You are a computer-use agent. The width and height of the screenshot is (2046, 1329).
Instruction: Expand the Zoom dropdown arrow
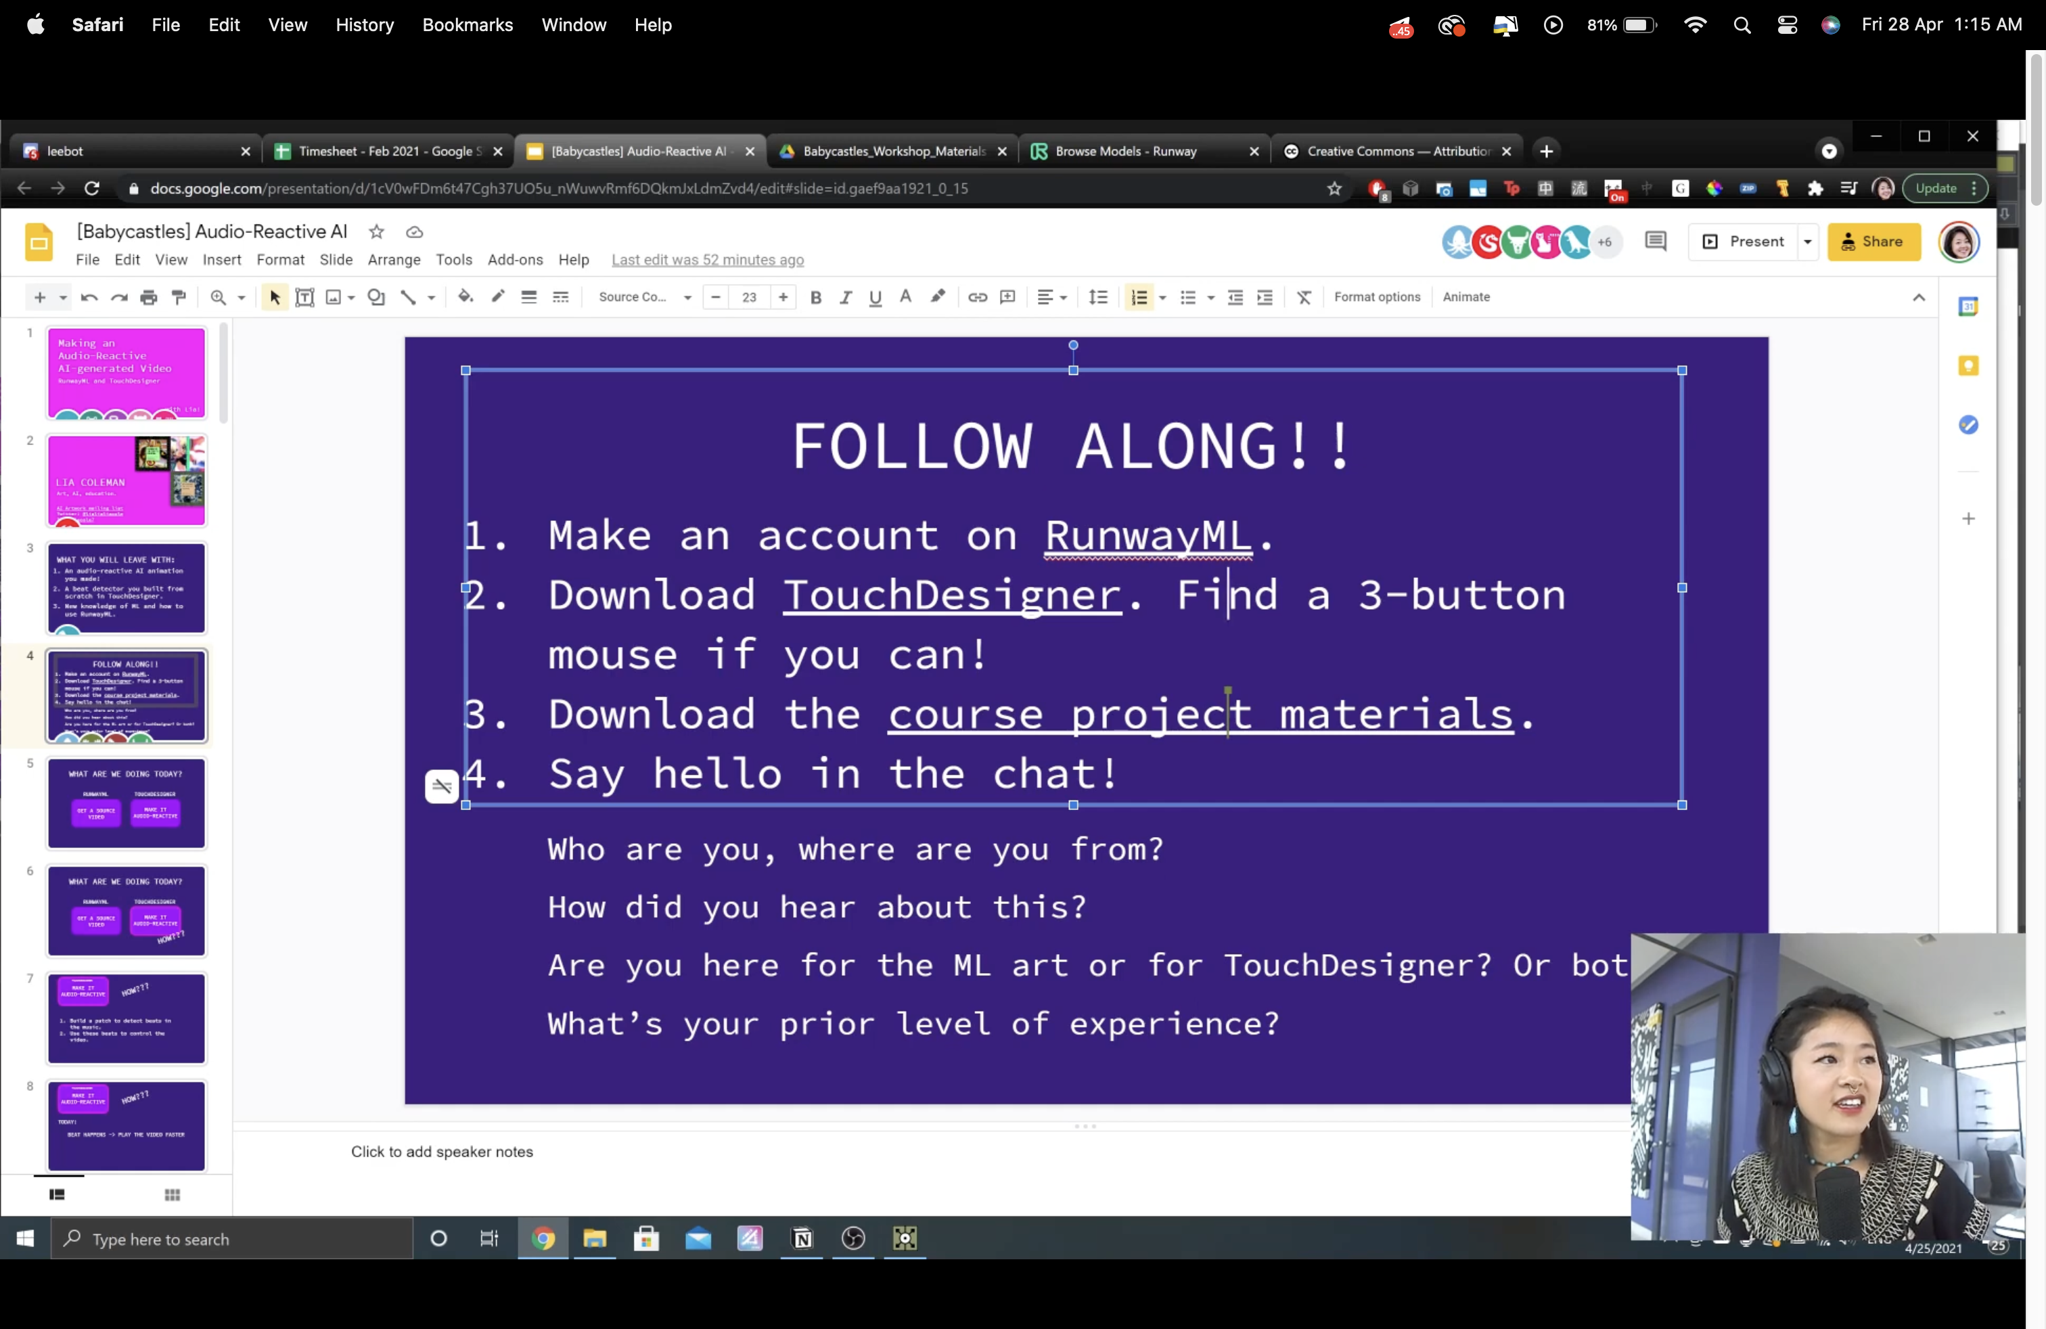click(x=242, y=298)
